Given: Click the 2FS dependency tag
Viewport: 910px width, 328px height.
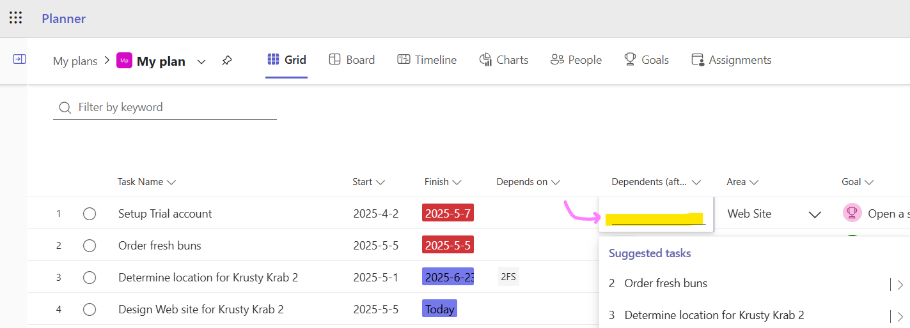Looking at the screenshot, I should [508, 277].
